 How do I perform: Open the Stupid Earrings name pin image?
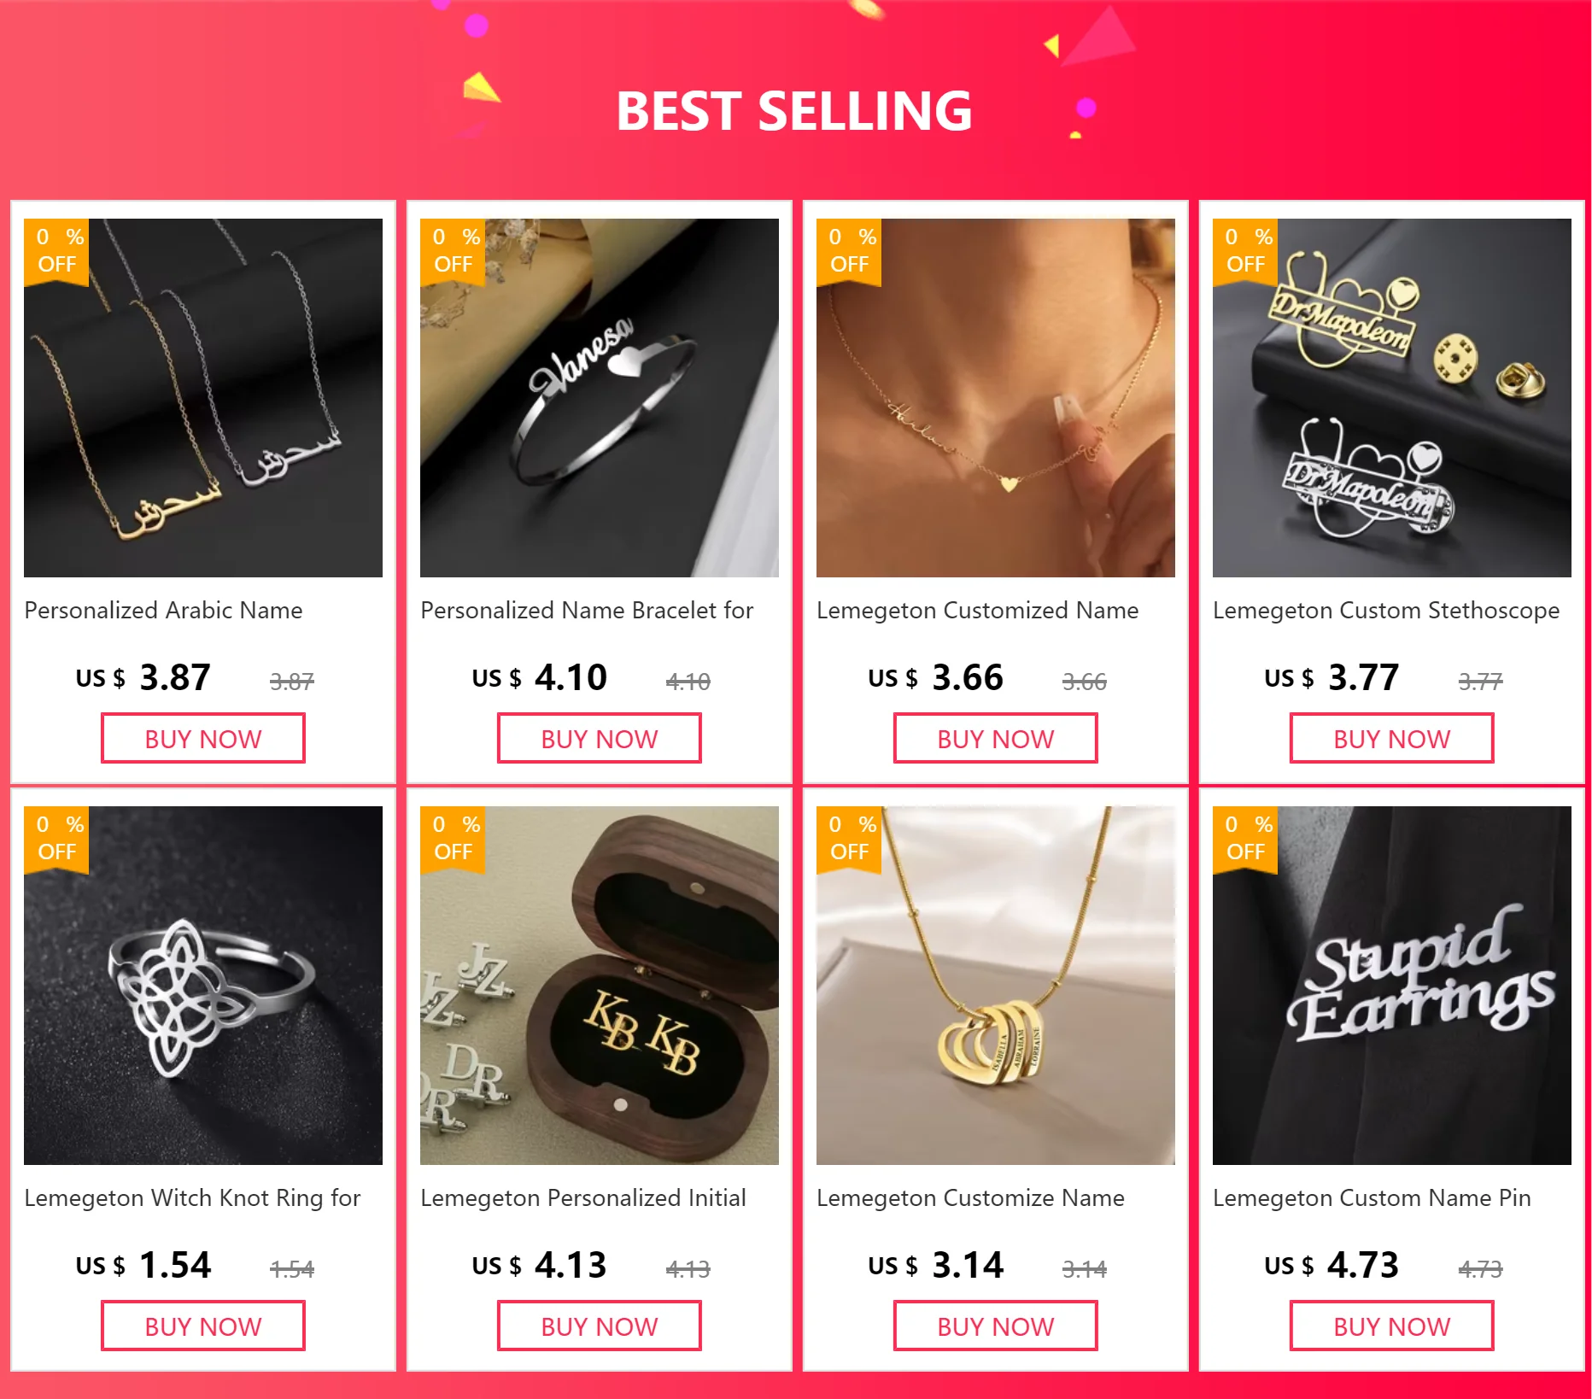click(x=1392, y=986)
